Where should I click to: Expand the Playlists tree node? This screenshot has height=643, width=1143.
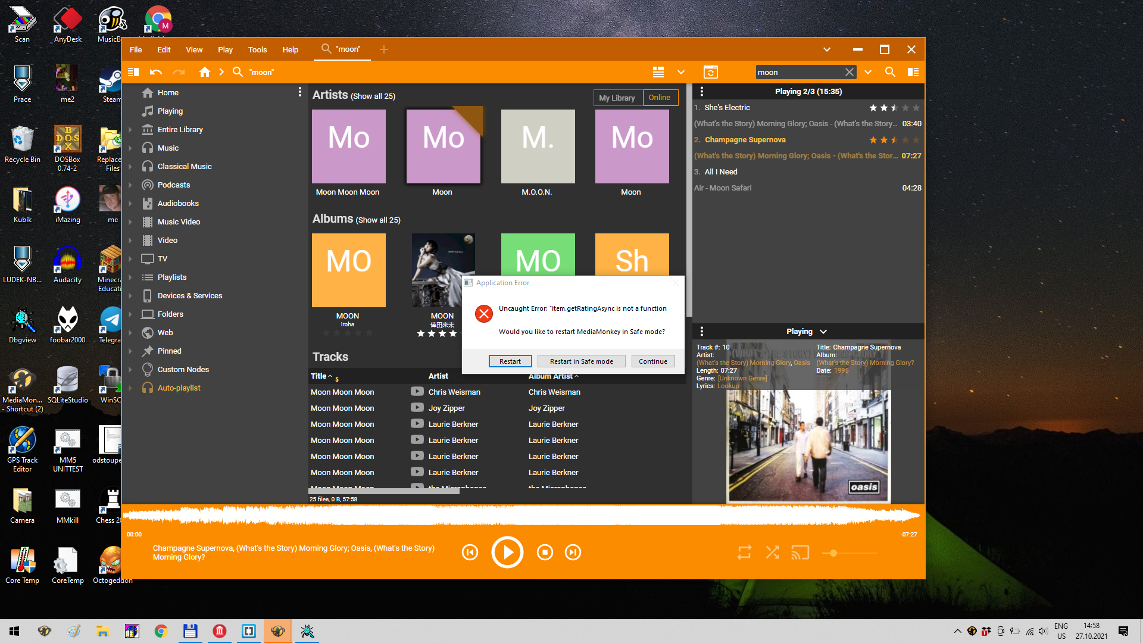pos(130,277)
